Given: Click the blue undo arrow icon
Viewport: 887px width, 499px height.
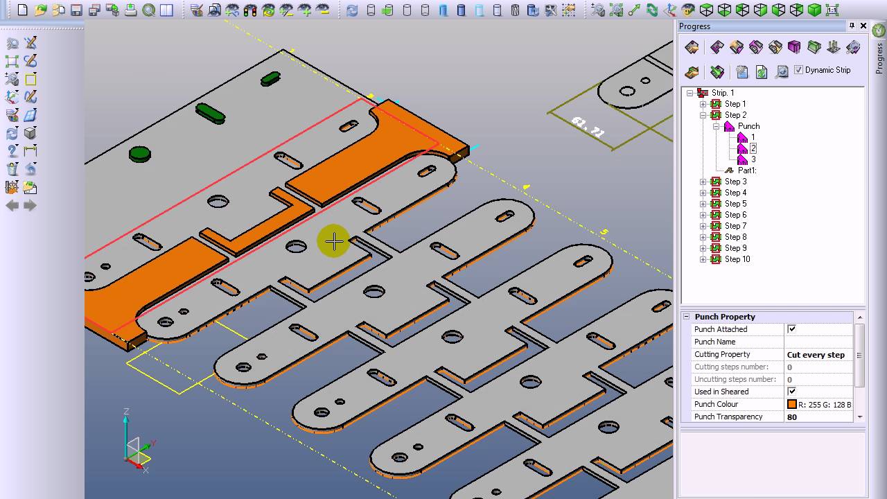Looking at the screenshot, I should coord(30,169).
